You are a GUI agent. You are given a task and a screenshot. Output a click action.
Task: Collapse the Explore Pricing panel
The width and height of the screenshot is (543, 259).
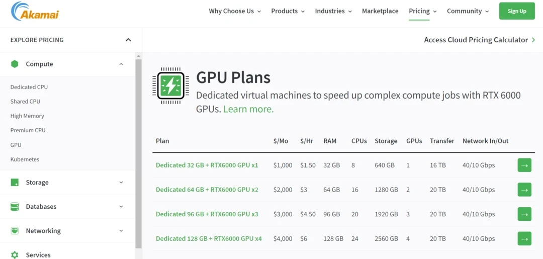coord(128,40)
